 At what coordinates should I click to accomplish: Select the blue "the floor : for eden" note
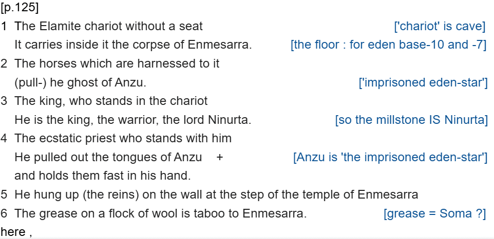[388, 45]
